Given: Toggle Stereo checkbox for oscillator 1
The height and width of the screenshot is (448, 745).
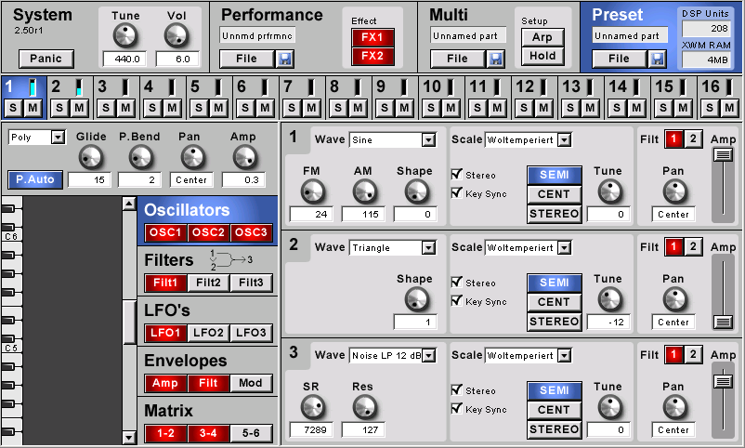Looking at the screenshot, I should [457, 174].
